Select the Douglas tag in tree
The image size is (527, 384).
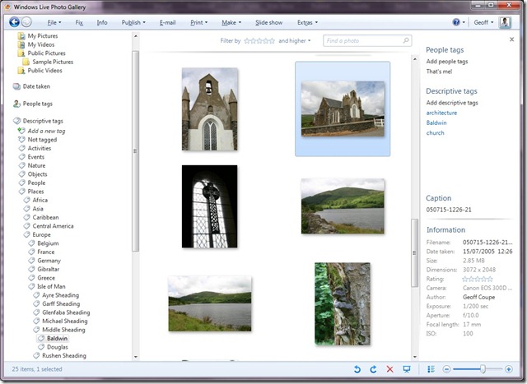[57, 347]
